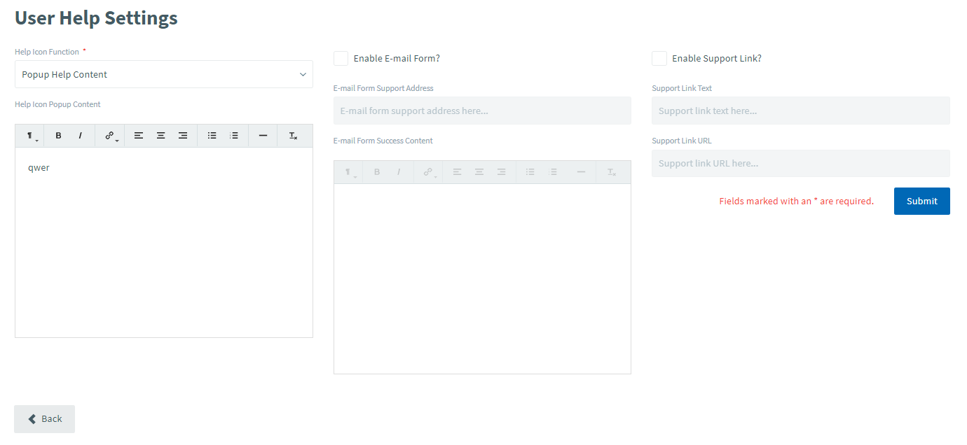This screenshot has width=967, height=445.
Task: Click the Support Link URL field
Action: point(800,164)
